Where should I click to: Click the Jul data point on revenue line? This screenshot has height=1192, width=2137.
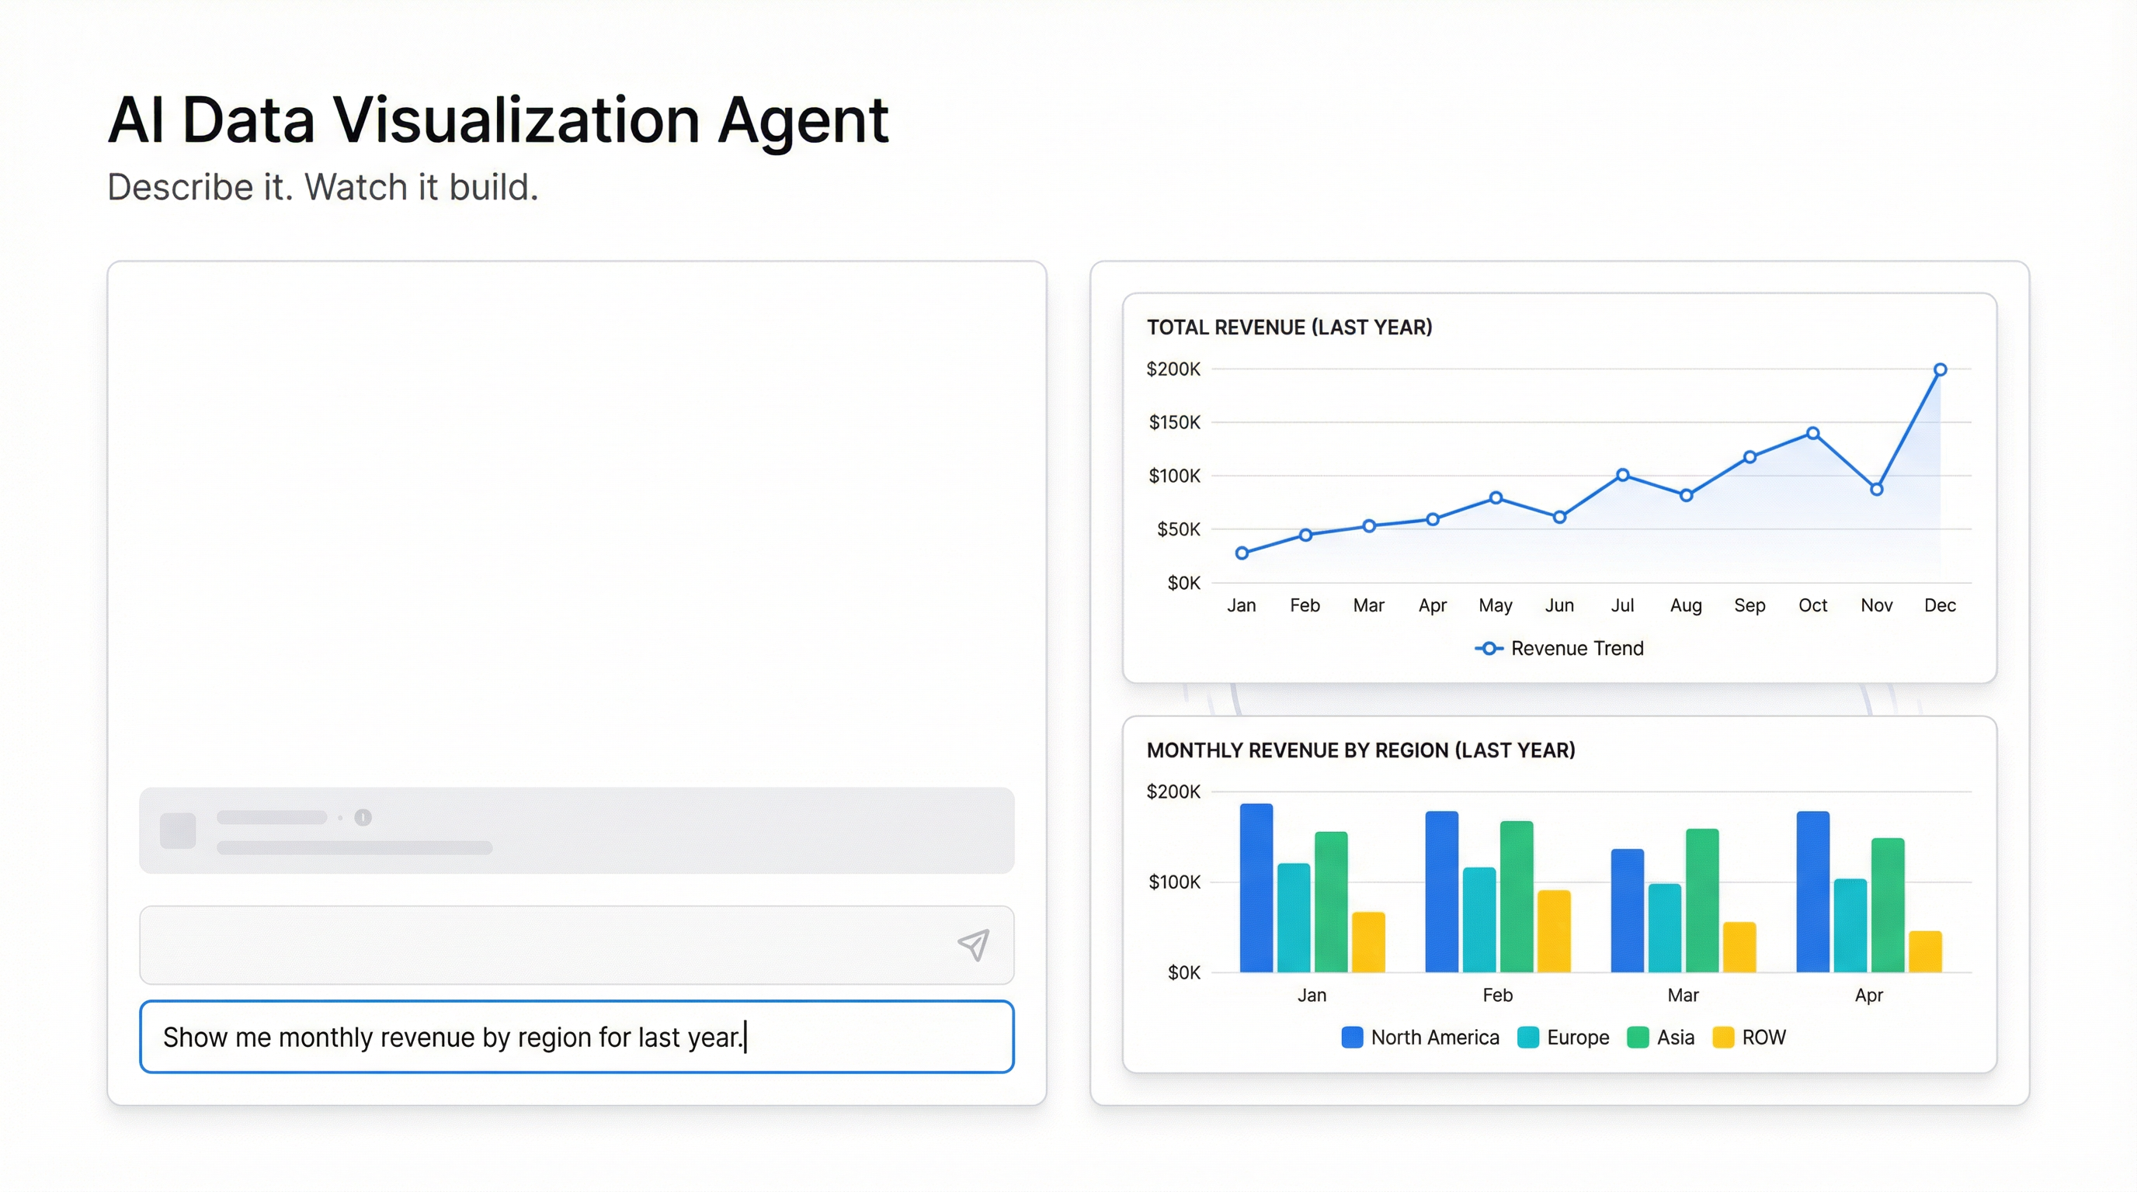[x=1623, y=475]
